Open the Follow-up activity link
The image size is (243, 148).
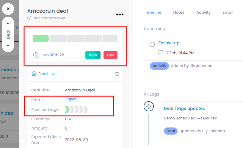pyautogui.click(x=169, y=43)
